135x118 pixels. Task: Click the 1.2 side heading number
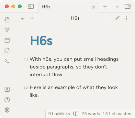26,88
